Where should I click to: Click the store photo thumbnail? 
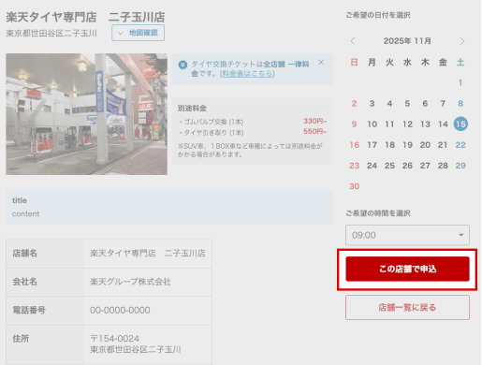[86, 114]
